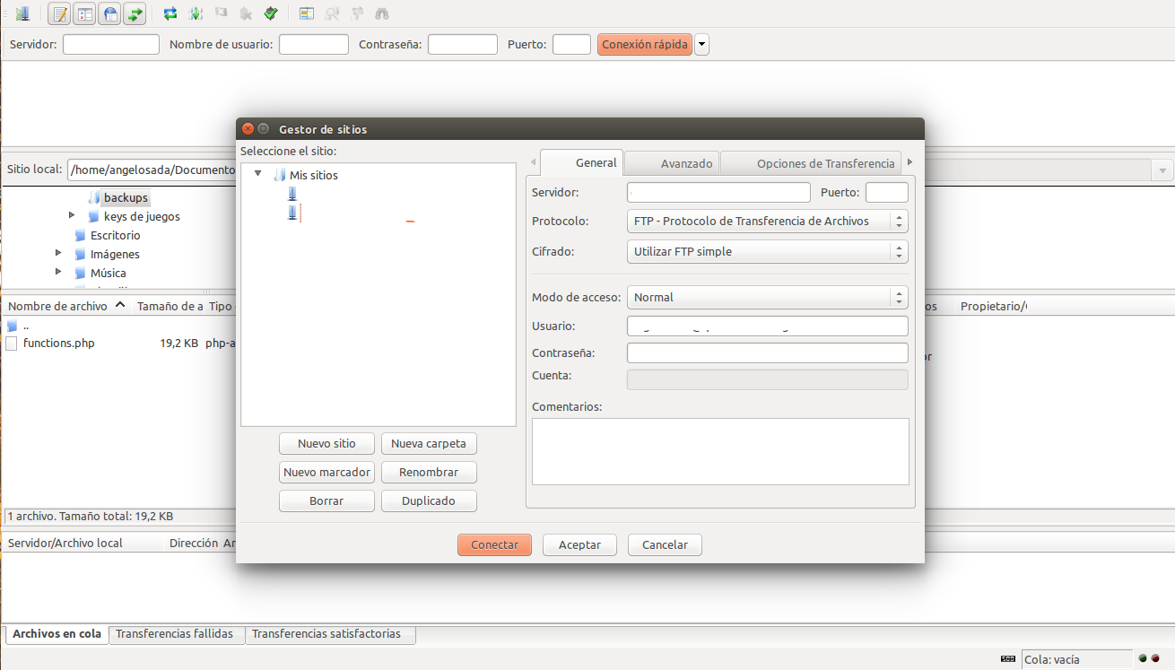1175x670 pixels.
Task: Toggle the local directory tree display
Action: point(85,13)
